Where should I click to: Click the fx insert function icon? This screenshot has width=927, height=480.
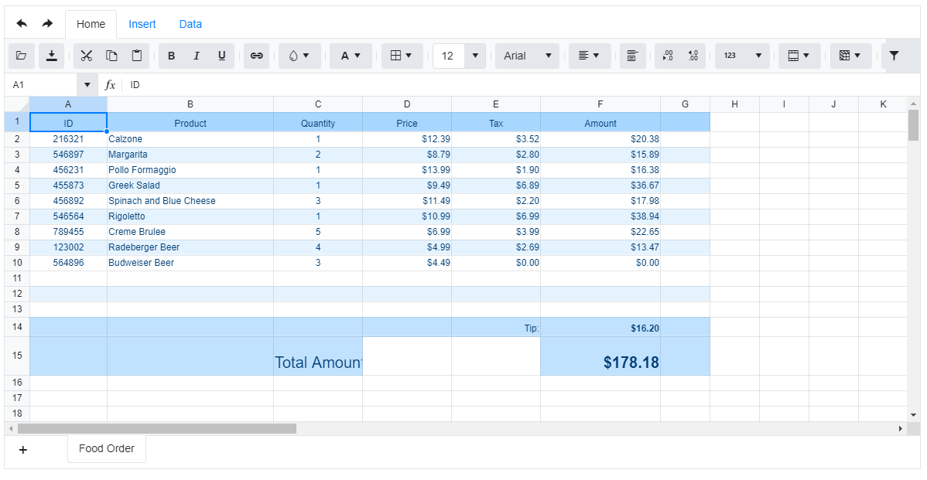click(110, 85)
